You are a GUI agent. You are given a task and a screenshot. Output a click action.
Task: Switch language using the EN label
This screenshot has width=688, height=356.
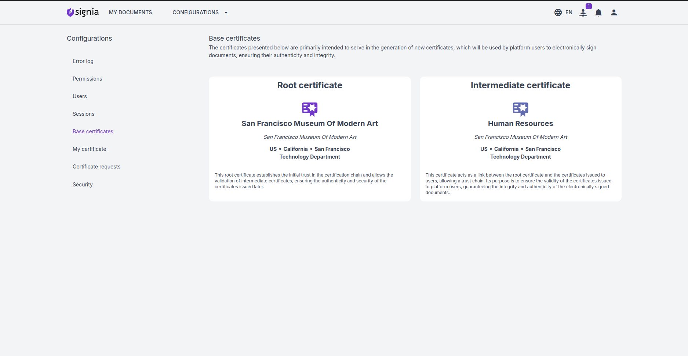(569, 12)
